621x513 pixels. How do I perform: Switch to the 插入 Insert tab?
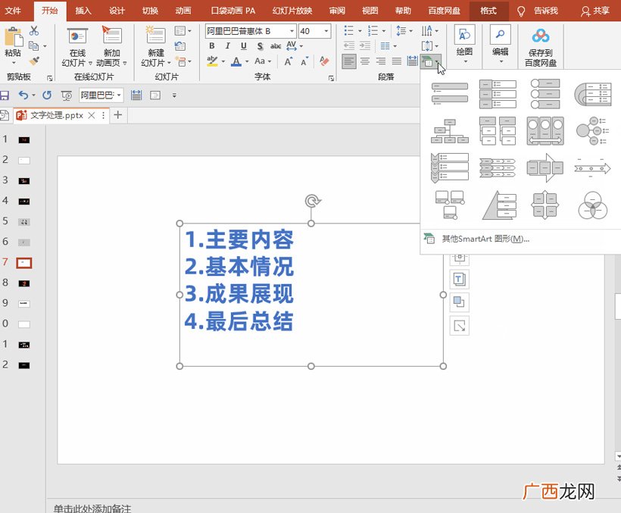pos(83,11)
